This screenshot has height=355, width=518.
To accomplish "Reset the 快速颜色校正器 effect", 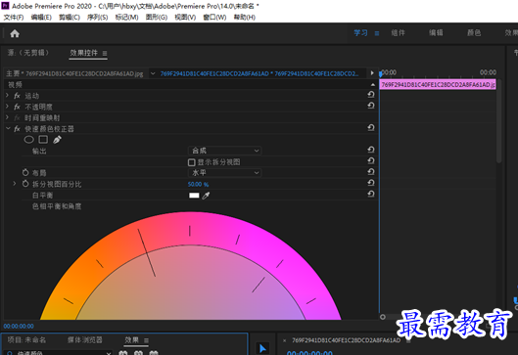I will pos(371,128).
